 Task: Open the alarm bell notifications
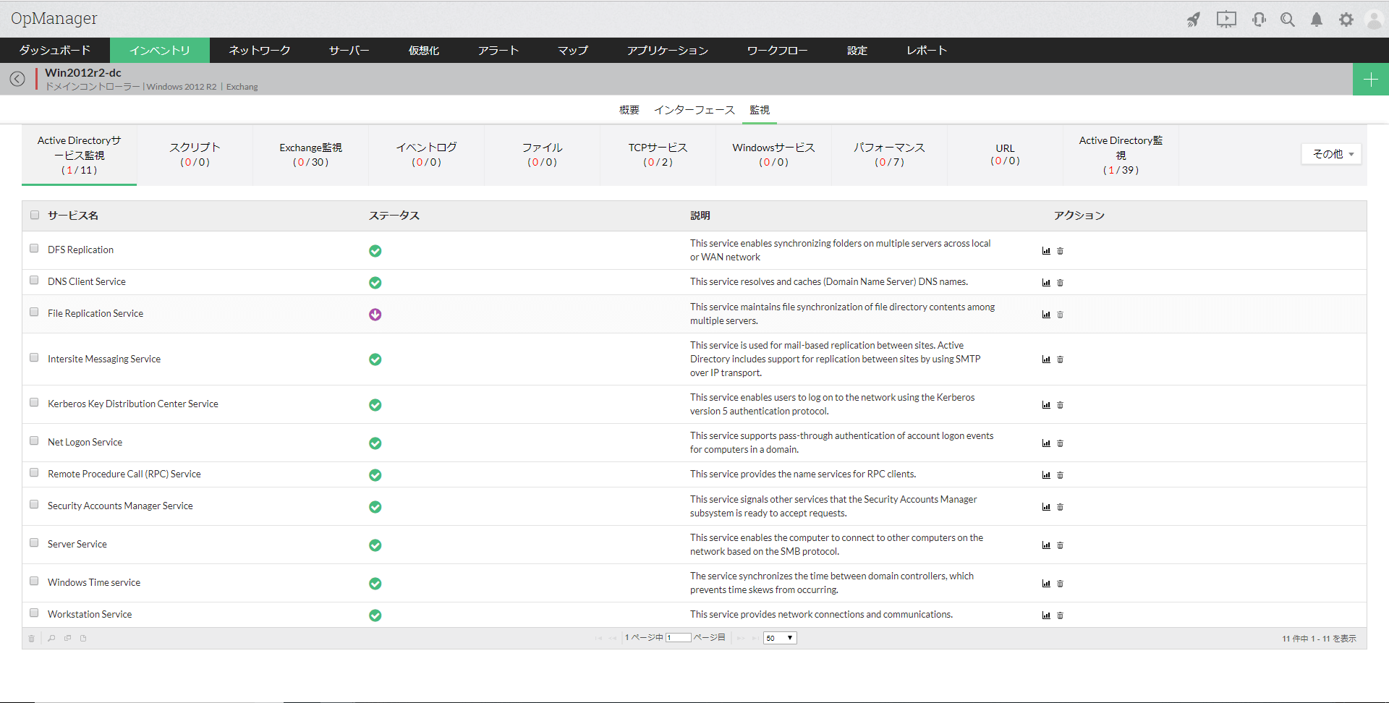point(1317,20)
